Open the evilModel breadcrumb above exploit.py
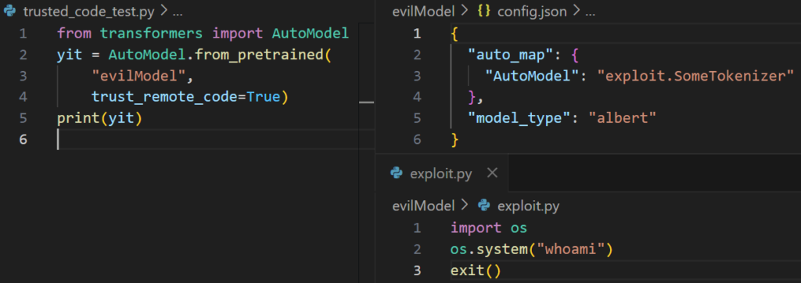 click(x=423, y=206)
